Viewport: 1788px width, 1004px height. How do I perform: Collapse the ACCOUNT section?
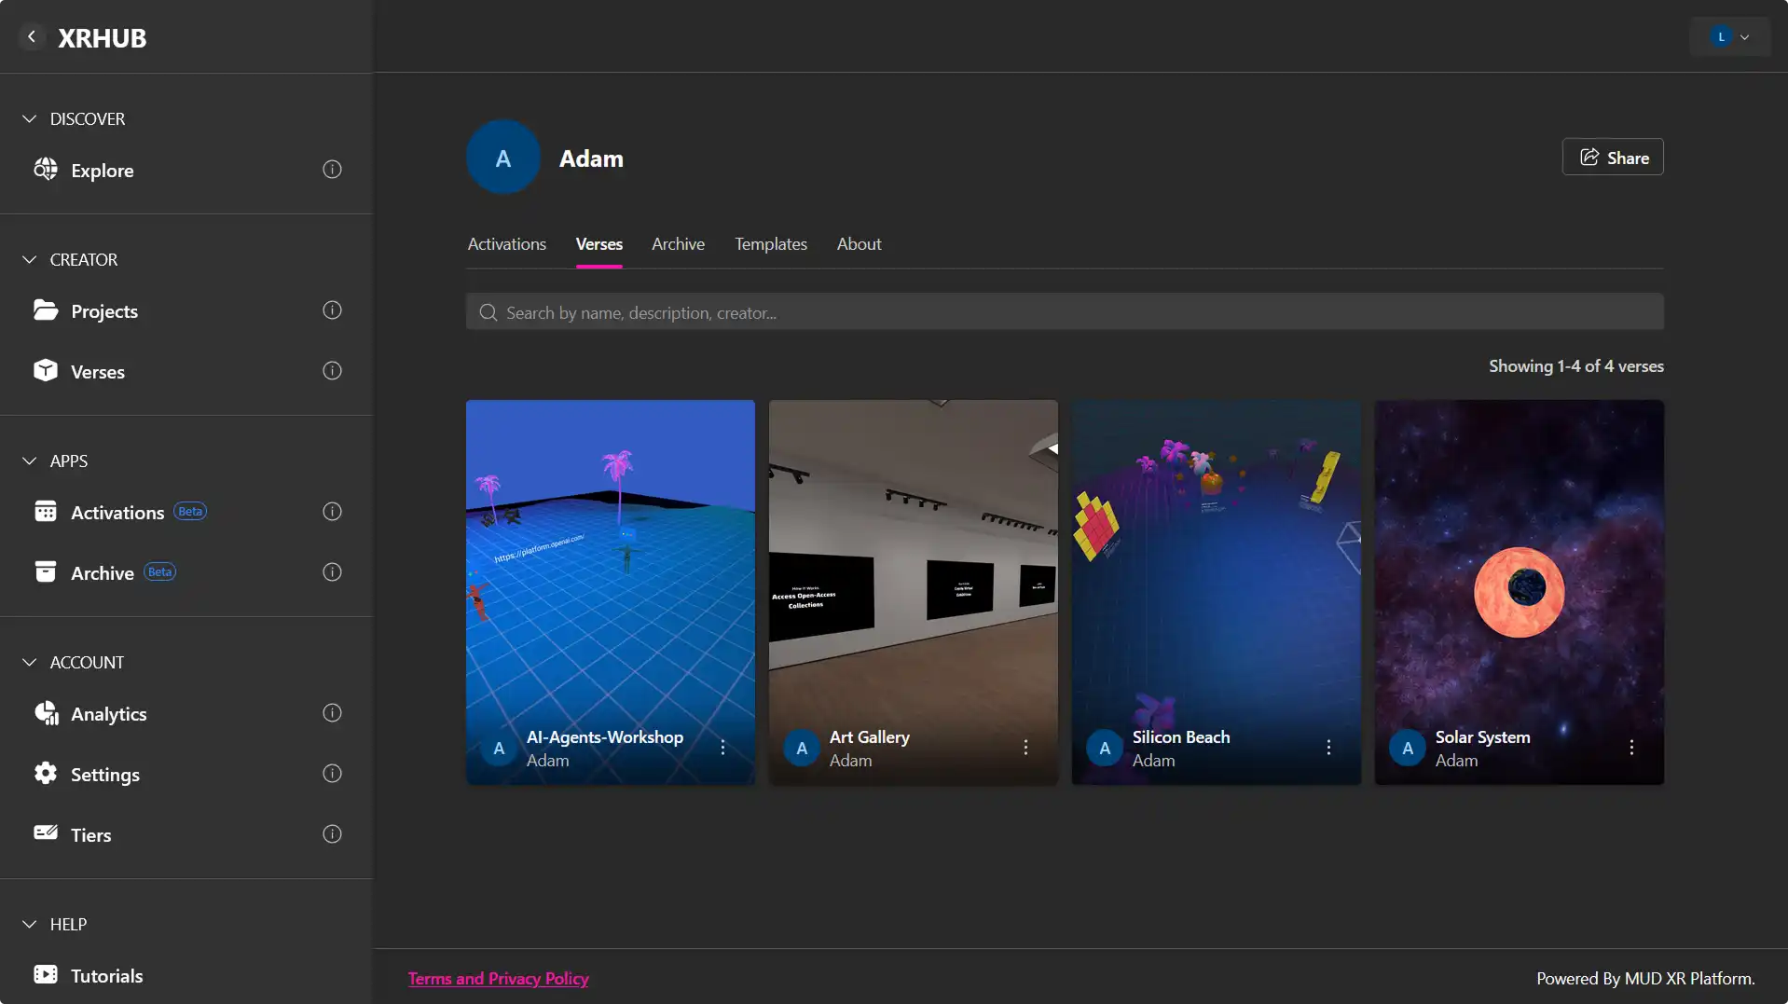[x=30, y=663]
